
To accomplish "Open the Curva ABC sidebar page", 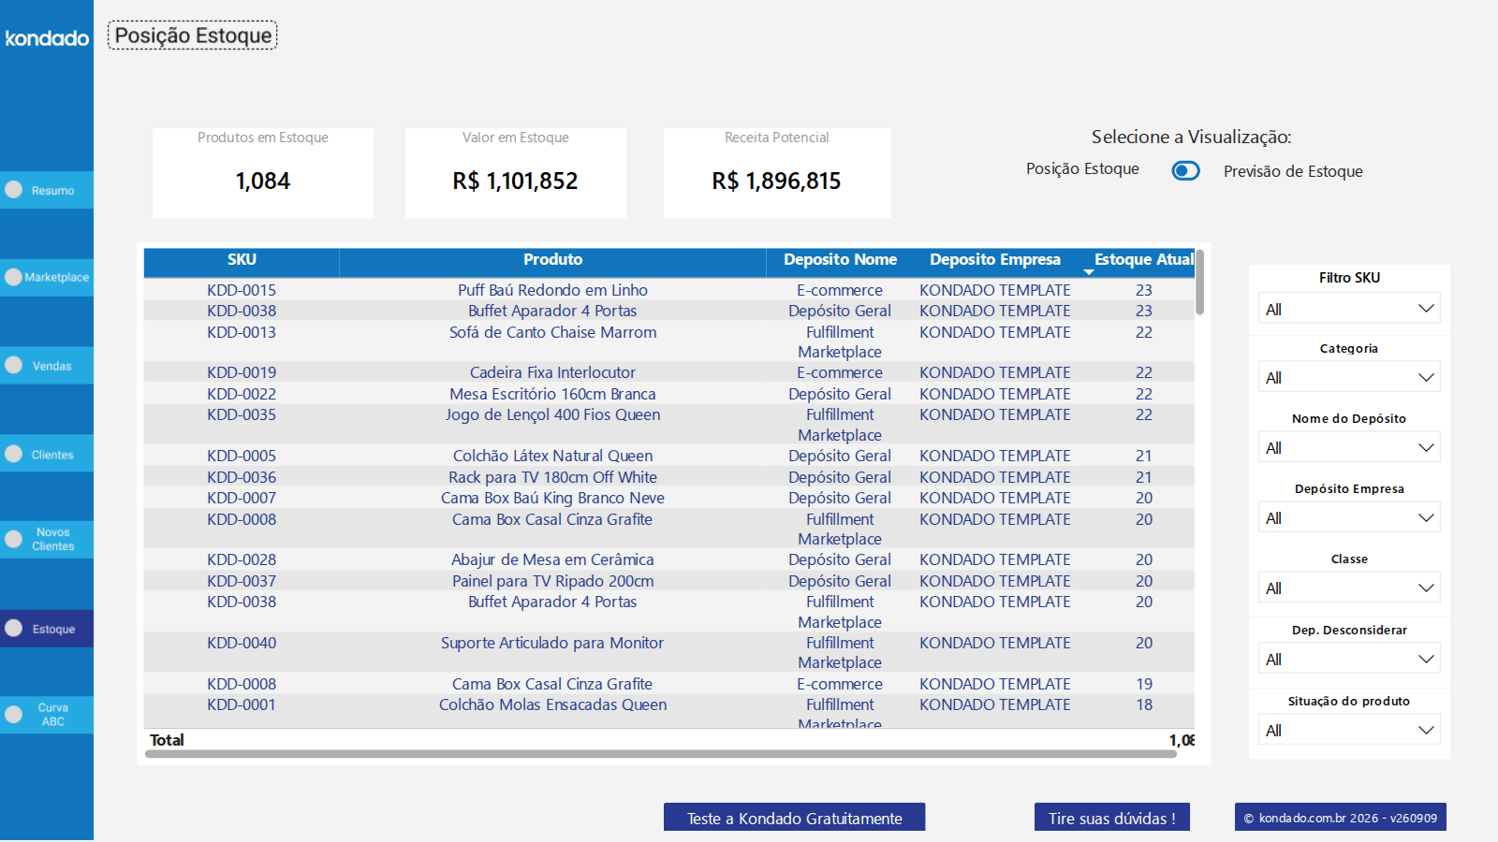I will click(47, 715).
